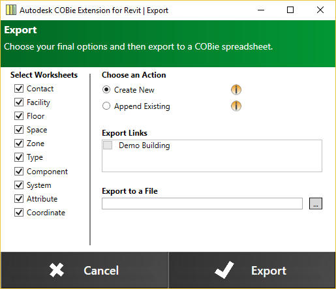Click the browse ellipsis button for export file
Screen dimensions: 336x289
(x=316, y=204)
